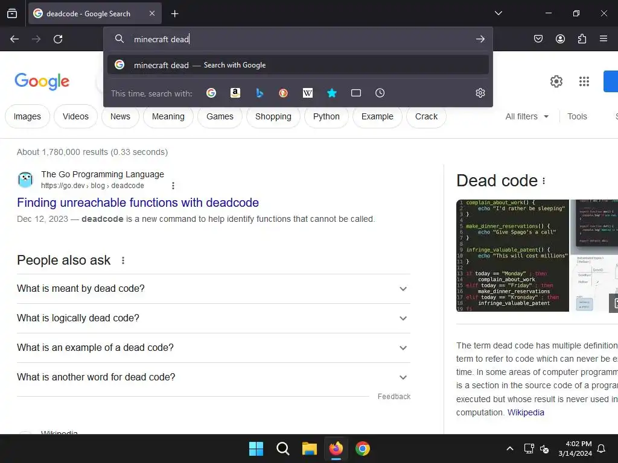The image size is (618, 463).
Task: Open Google Chrome from the taskbar
Action: point(363,449)
